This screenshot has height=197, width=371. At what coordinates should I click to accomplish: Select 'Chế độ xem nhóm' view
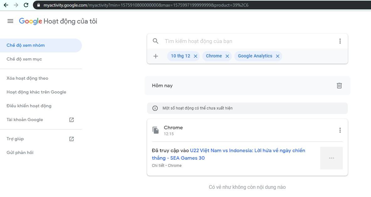[x=41, y=45]
